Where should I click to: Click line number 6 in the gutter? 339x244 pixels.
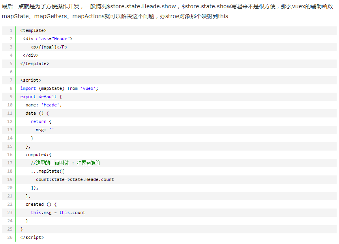point(11,72)
